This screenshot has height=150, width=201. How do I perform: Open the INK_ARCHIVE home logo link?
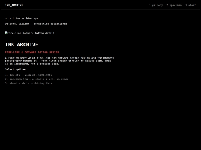14,5
